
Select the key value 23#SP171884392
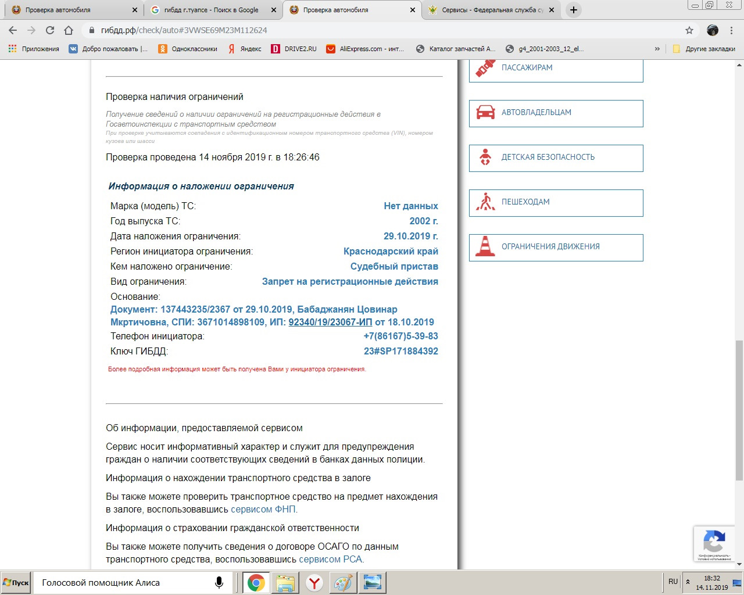pos(401,352)
